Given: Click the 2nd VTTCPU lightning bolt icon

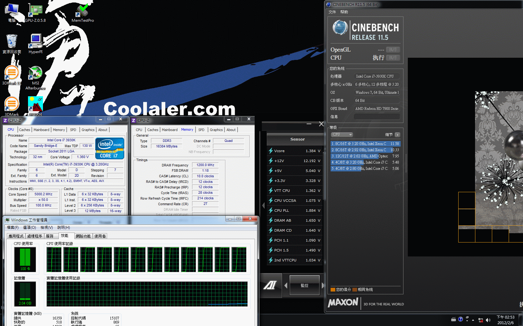Looking at the screenshot, I should click(x=271, y=260).
